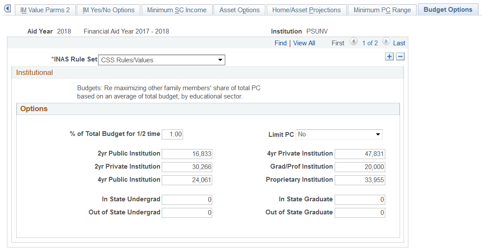The image size is (482, 251).
Task: Open the Minimum SC Income tab
Action: pos(177,9)
